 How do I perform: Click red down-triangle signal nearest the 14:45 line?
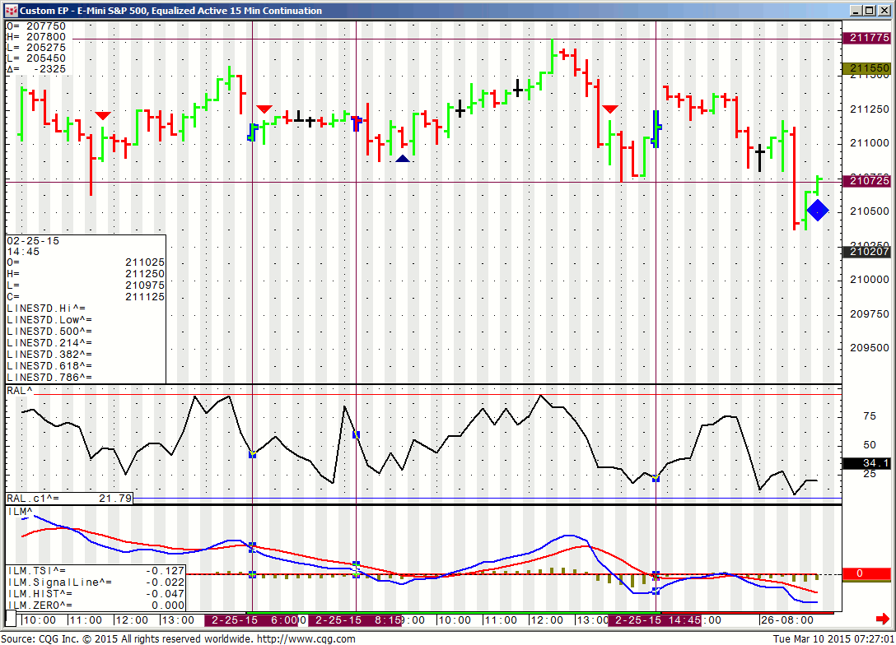[610, 109]
